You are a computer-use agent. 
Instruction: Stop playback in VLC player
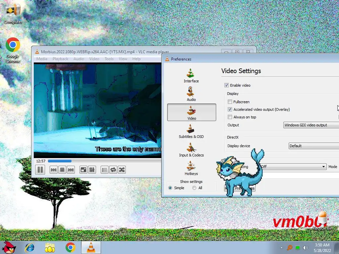coord(62,170)
